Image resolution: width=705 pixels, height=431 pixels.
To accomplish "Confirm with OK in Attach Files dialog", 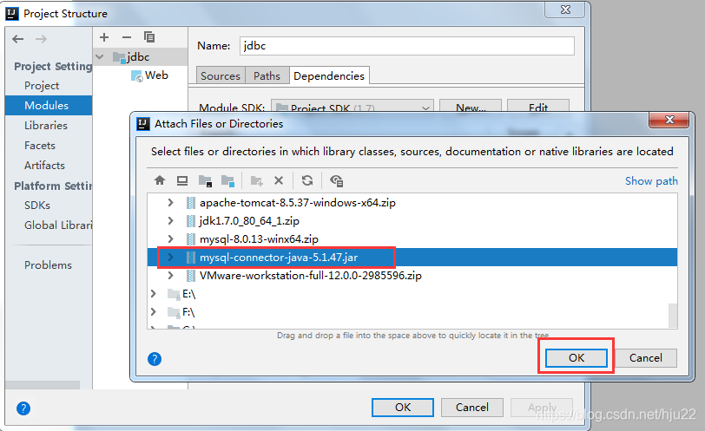I will coord(577,358).
